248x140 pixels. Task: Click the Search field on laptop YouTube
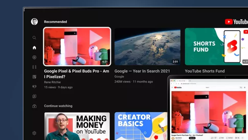pyautogui.click(x=221, y=87)
